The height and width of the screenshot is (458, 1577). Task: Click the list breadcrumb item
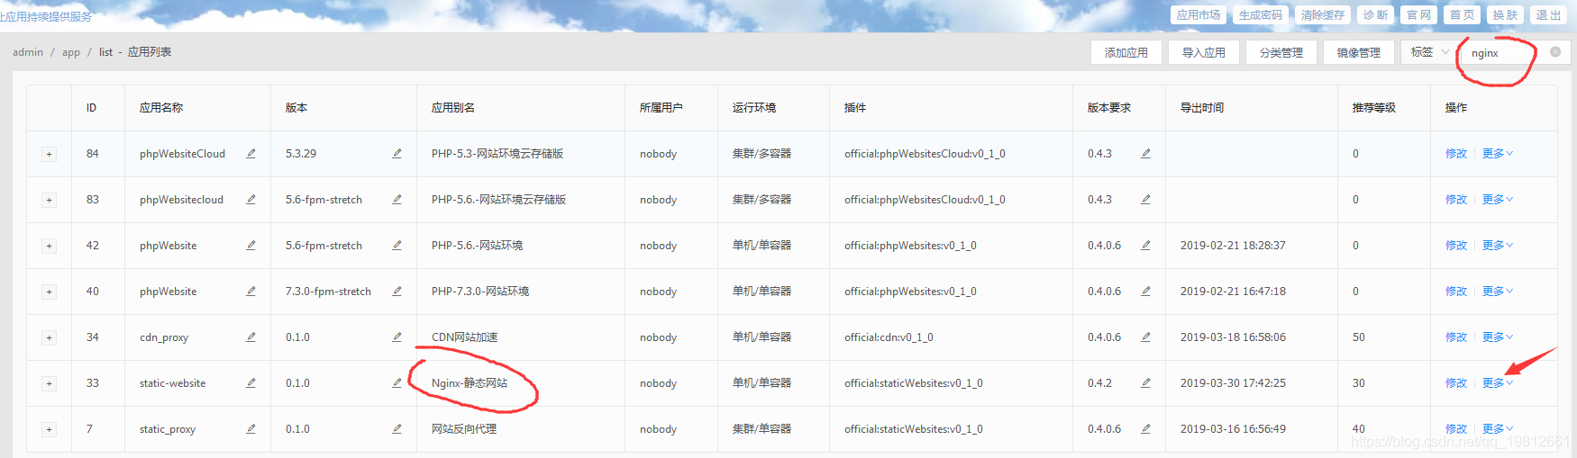tap(106, 52)
